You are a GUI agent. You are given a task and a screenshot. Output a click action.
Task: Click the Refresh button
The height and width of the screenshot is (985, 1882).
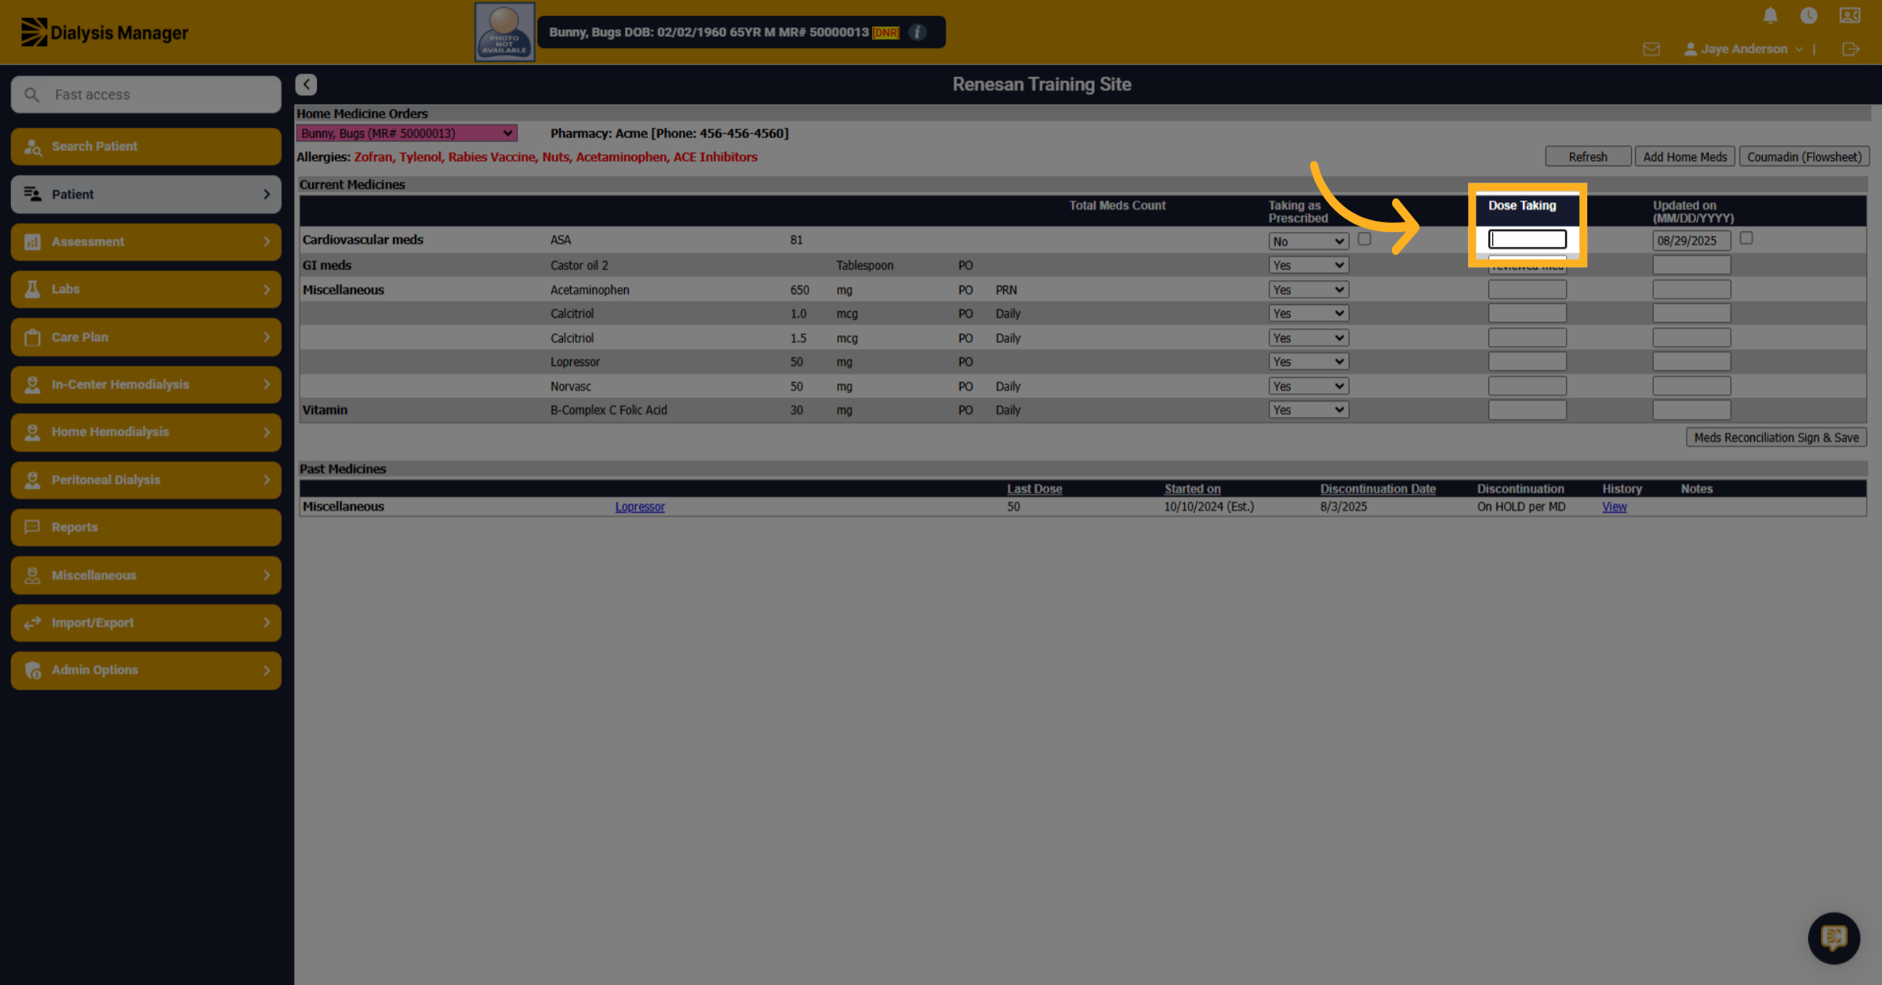point(1588,157)
